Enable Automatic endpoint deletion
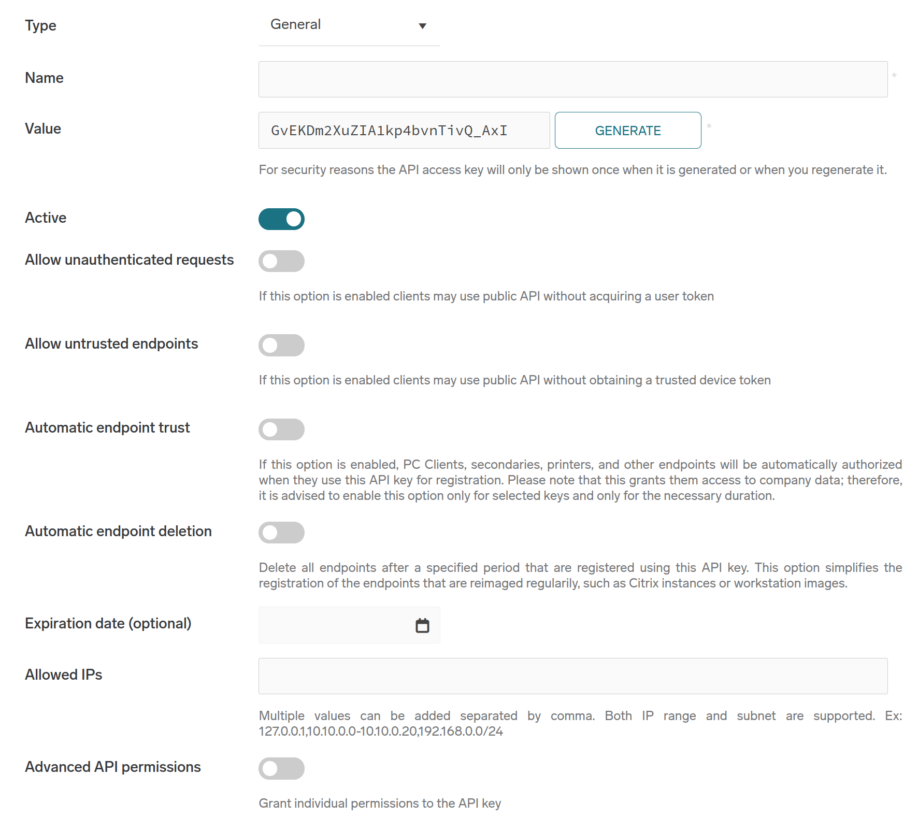The image size is (918, 832). tap(281, 533)
